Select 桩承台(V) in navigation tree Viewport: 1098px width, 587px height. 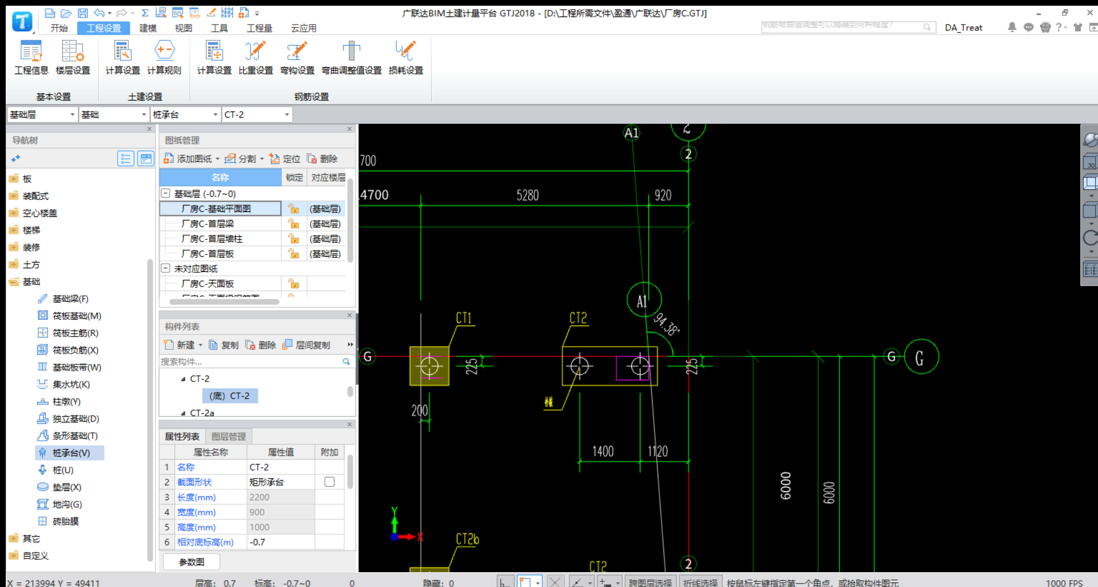coord(70,453)
